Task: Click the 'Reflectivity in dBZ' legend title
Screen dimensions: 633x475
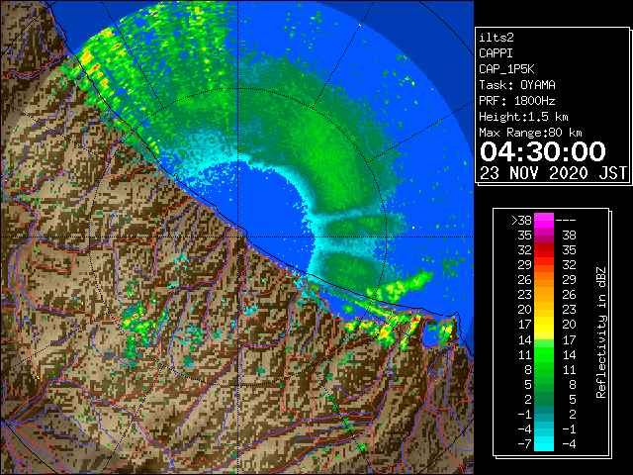Action: tap(601, 332)
